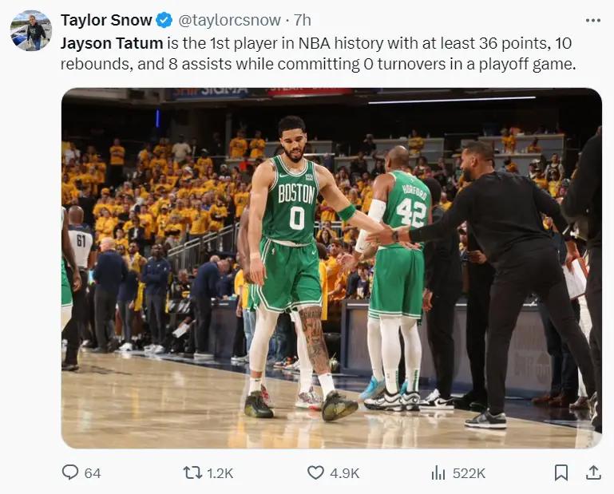Like the tweet with the heart icon
614x494 pixels.
[315, 472]
